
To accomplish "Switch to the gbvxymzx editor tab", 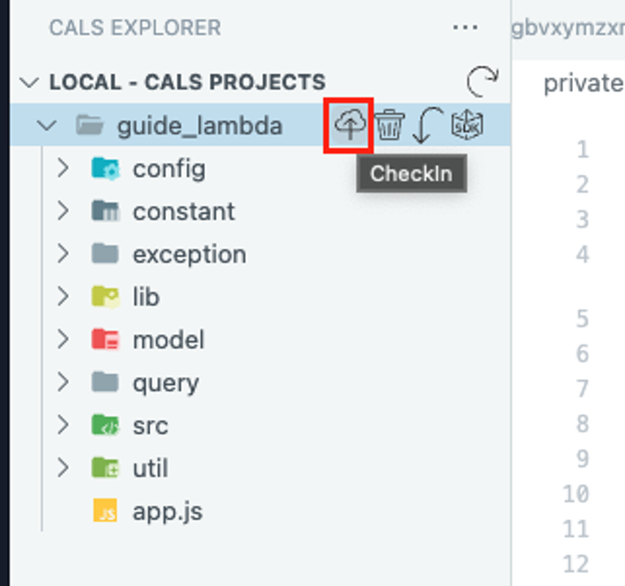I will point(568,28).
